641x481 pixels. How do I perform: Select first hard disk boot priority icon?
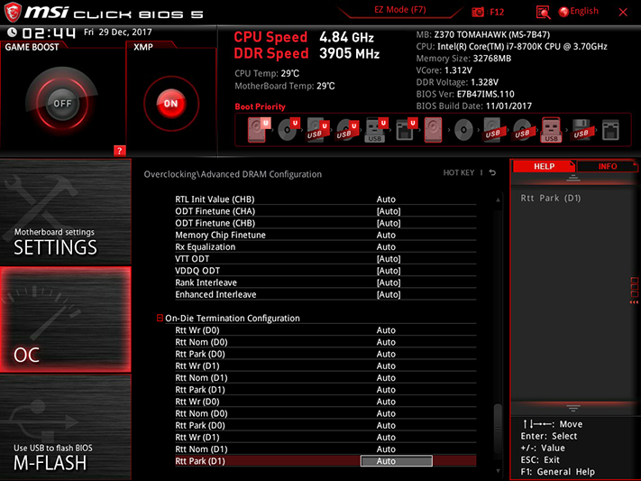(258, 130)
